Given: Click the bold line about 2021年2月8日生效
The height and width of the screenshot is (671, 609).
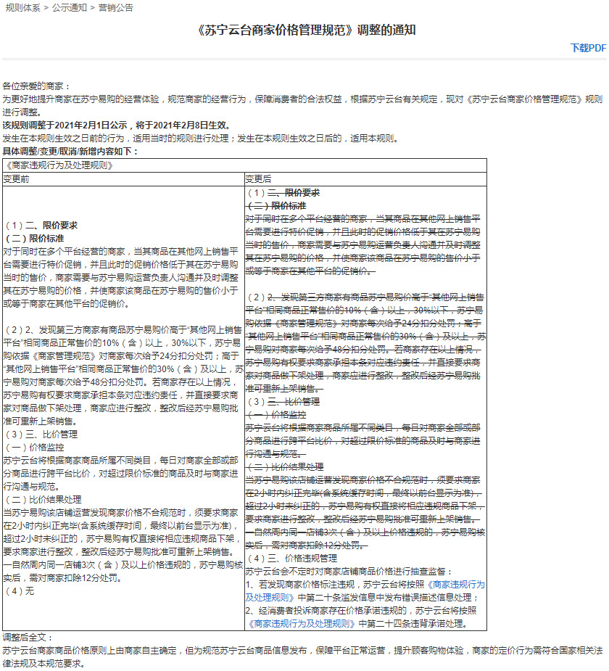Looking at the screenshot, I should tap(118, 125).
